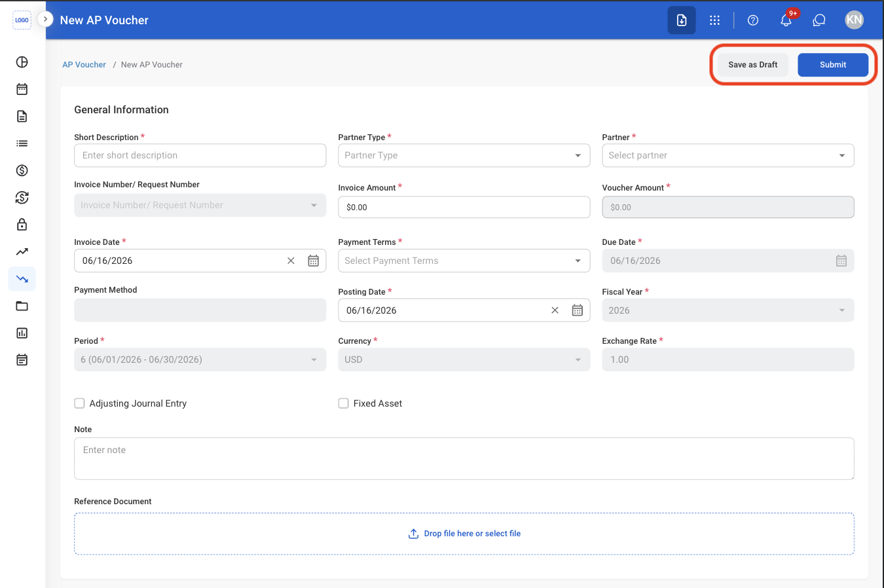Click the Submit button
This screenshot has height=588, width=884.
[x=833, y=65]
